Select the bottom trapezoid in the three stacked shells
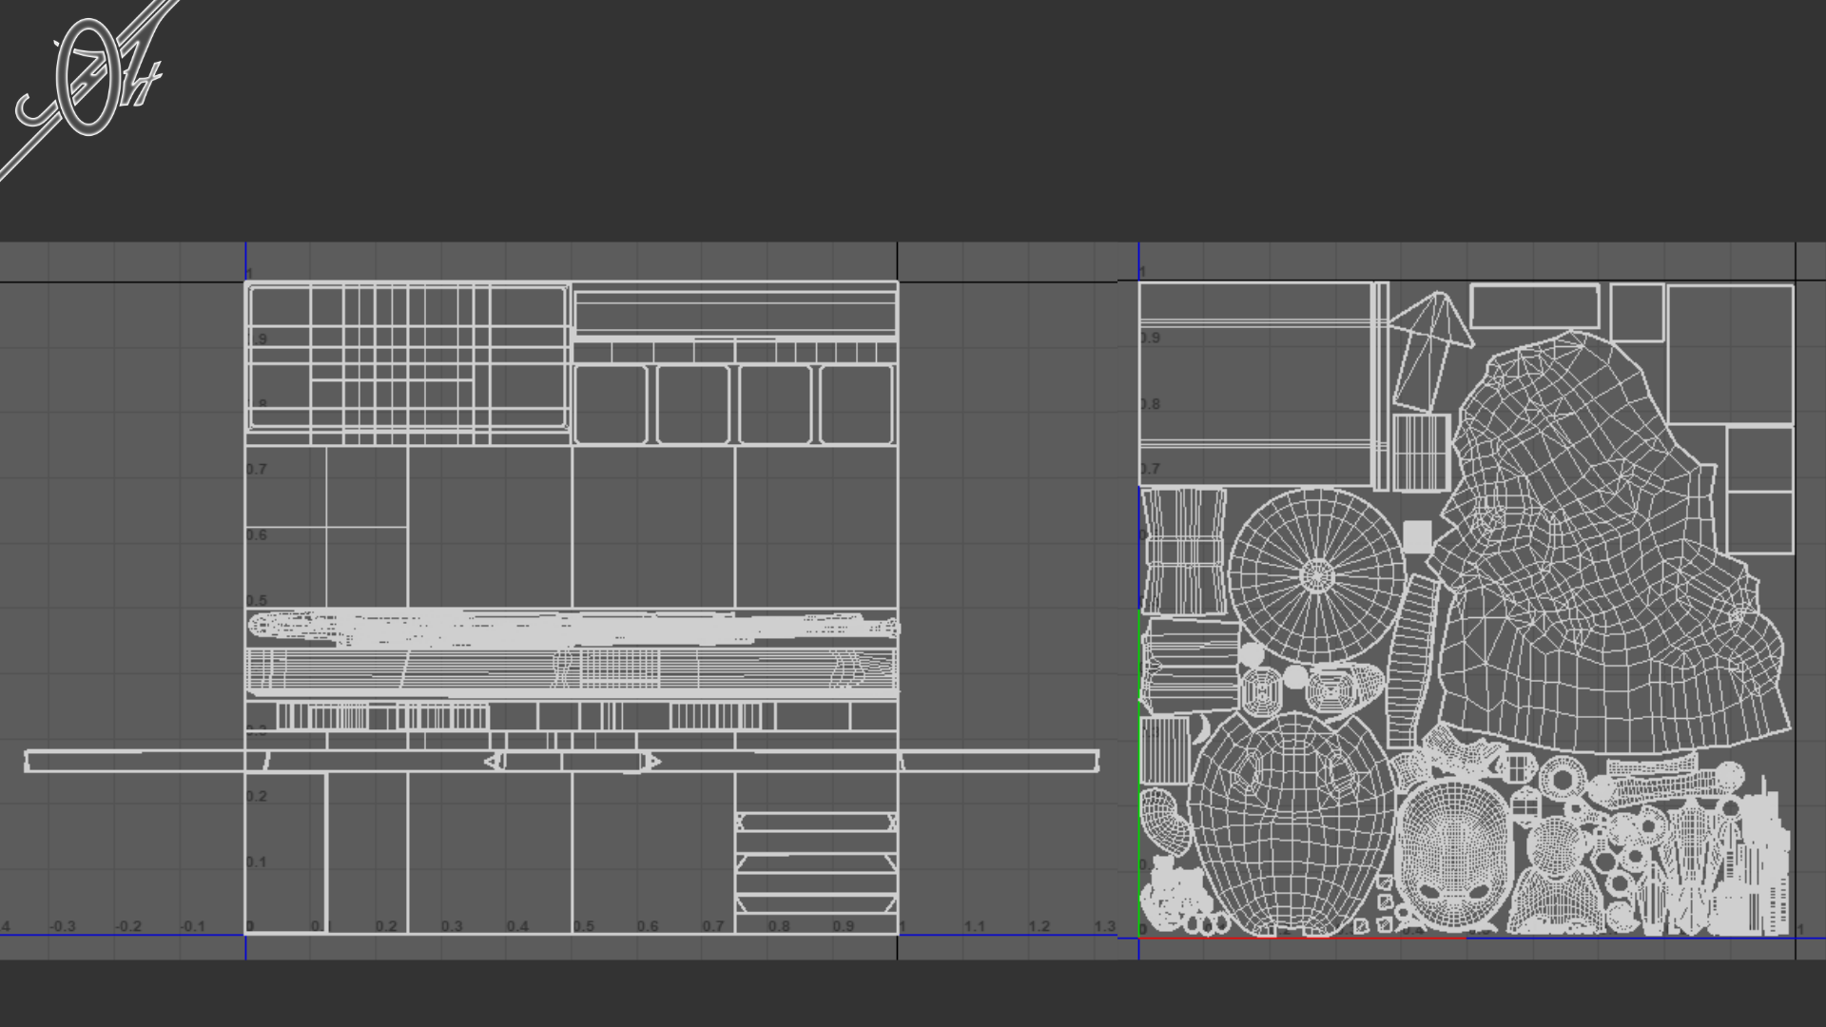1826x1027 pixels. 816,903
